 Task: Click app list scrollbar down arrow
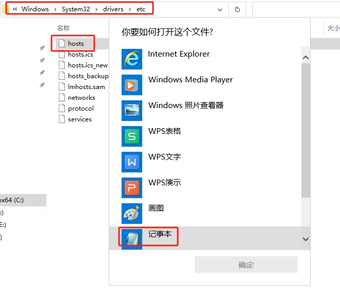click(305, 239)
